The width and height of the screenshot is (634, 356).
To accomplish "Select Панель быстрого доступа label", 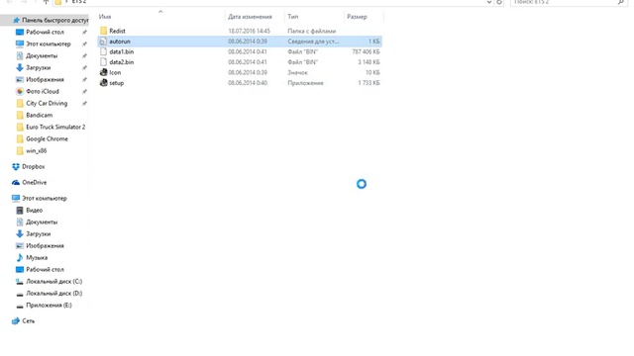I will point(55,20).
